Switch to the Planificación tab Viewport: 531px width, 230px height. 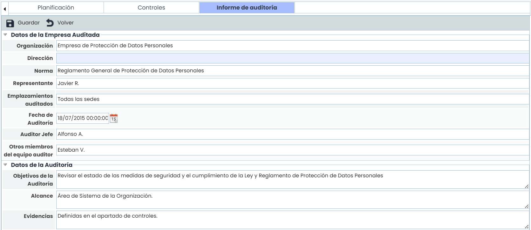point(56,8)
